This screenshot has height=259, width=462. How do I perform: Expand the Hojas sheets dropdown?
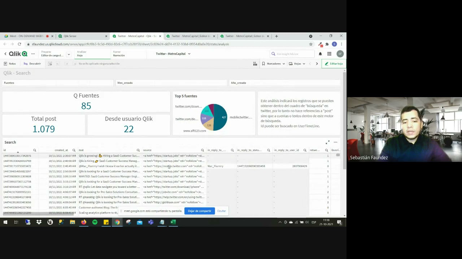[297, 64]
